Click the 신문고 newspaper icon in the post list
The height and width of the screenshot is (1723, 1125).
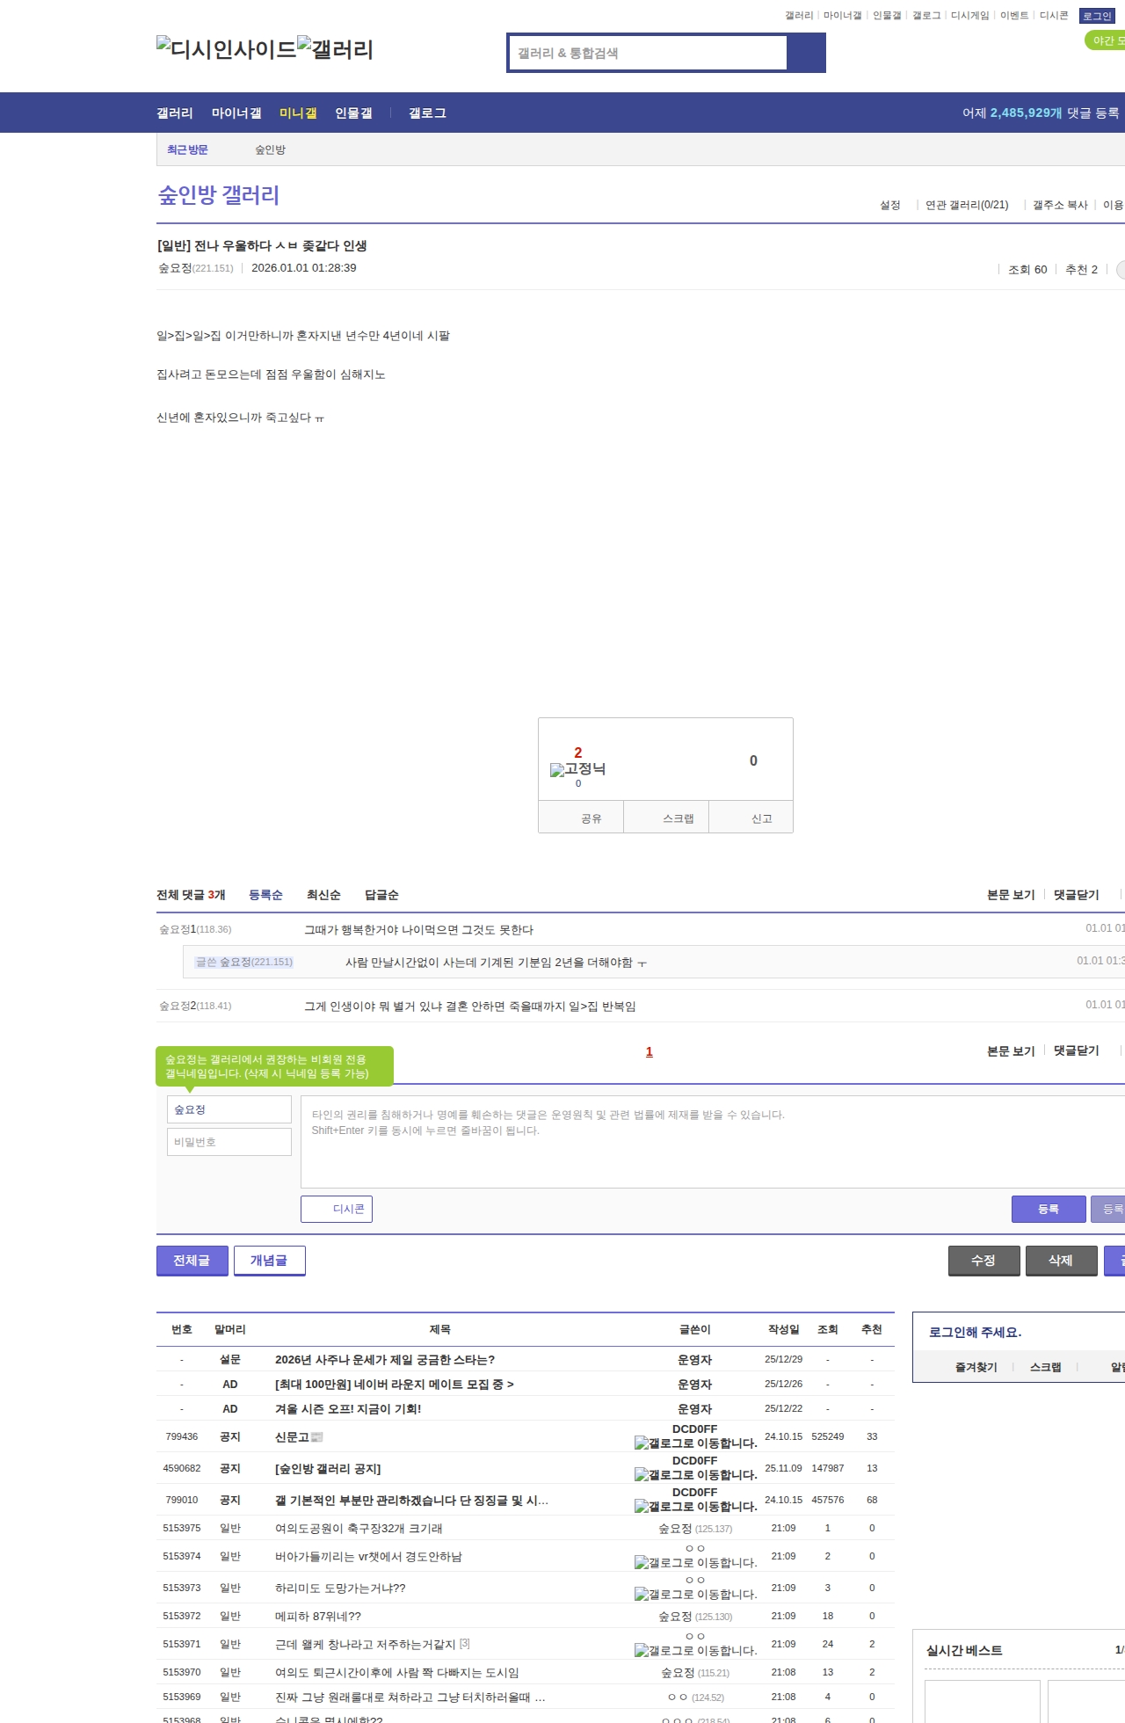click(317, 1437)
